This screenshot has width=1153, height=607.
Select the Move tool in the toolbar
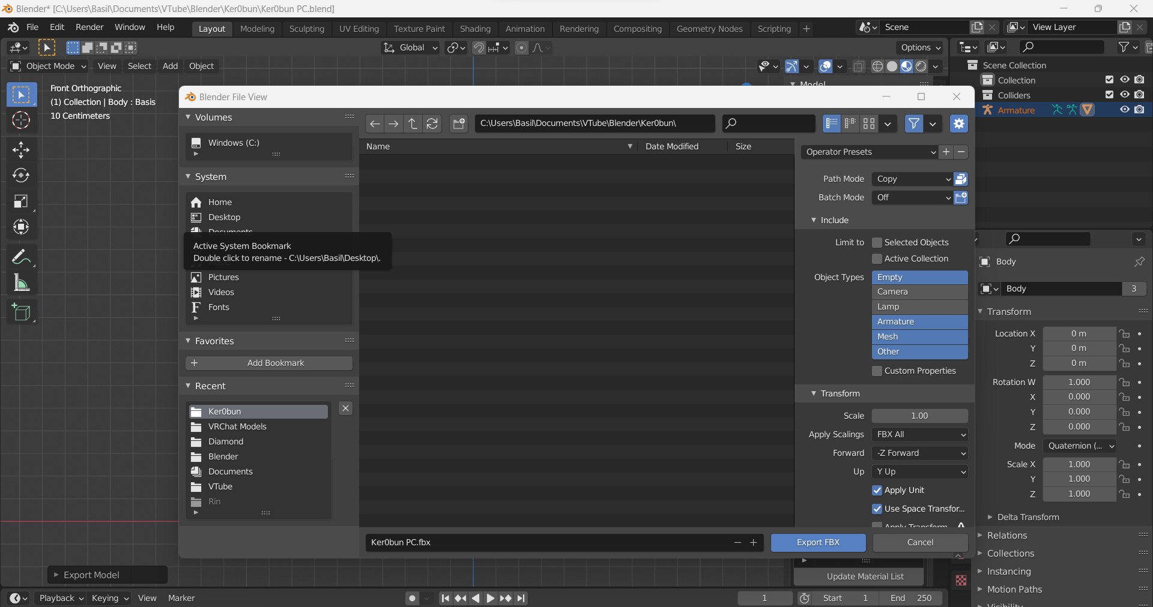pos(21,149)
